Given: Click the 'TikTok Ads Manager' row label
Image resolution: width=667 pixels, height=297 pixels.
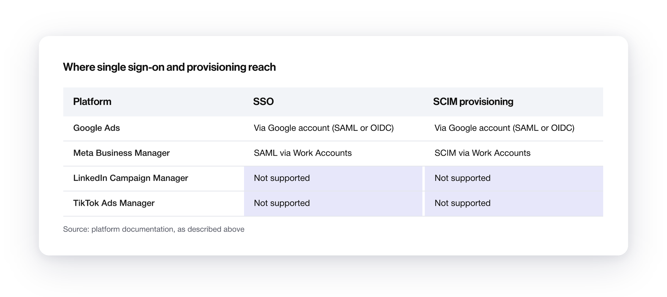Looking at the screenshot, I should coord(114,203).
